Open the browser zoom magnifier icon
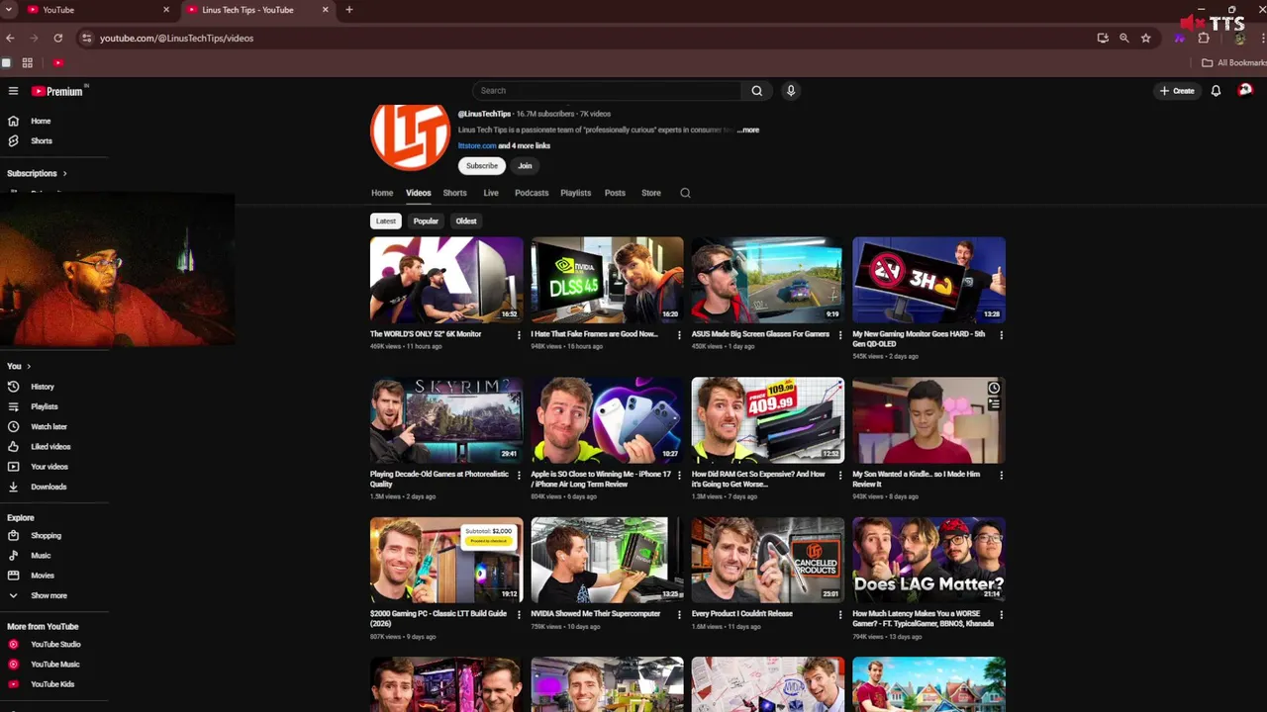 pos(1123,38)
